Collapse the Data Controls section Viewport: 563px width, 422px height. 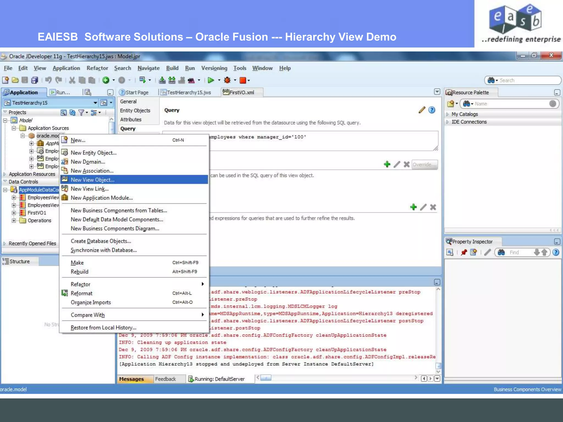click(x=5, y=182)
